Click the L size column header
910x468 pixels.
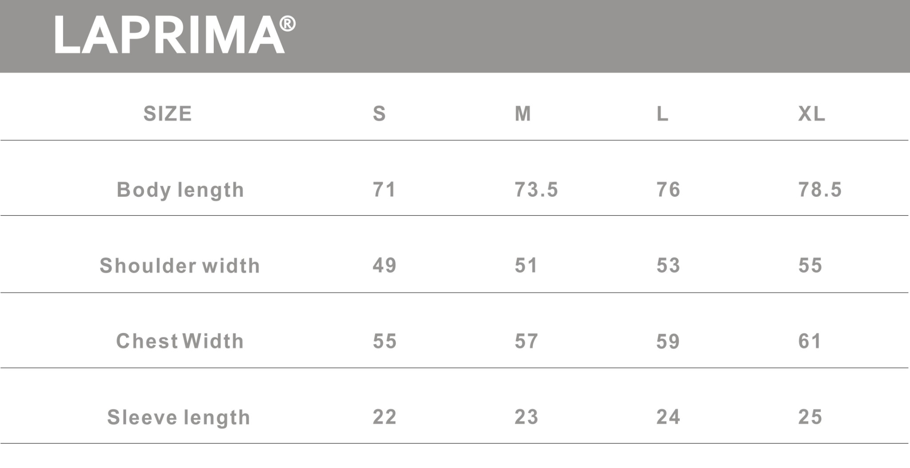point(662,114)
